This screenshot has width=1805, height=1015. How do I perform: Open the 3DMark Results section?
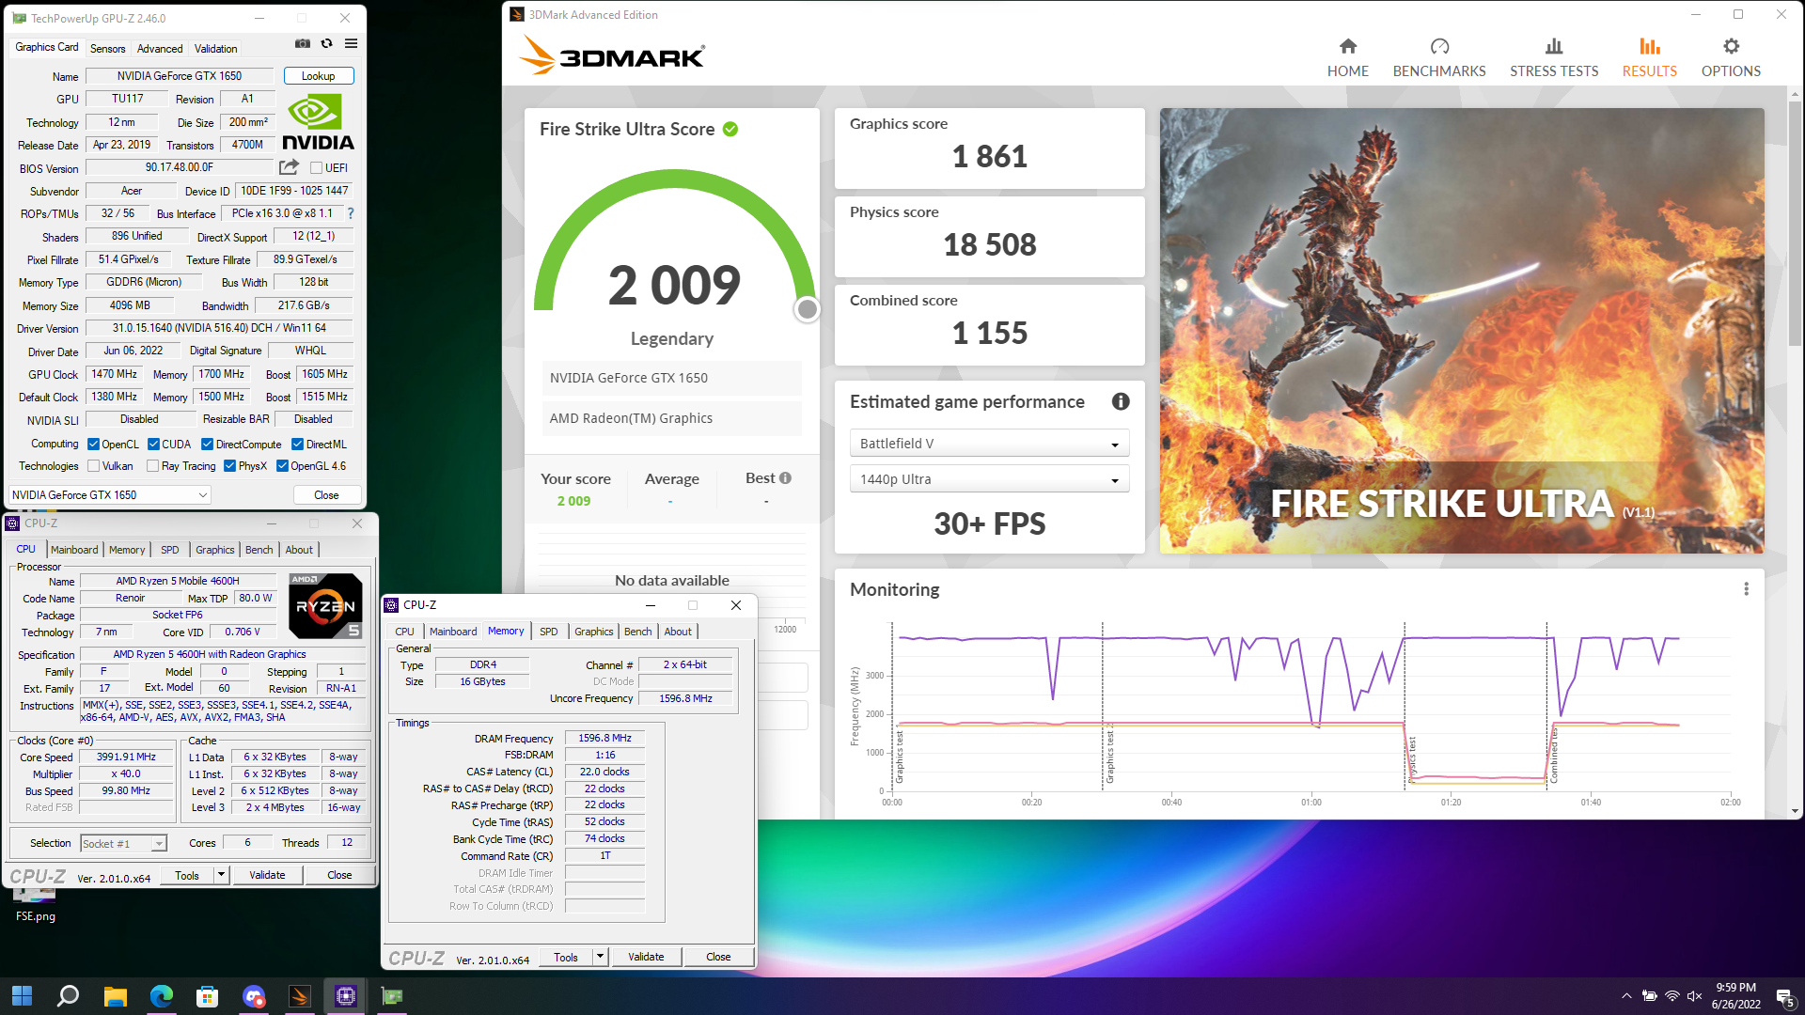[x=1649, y=57]
